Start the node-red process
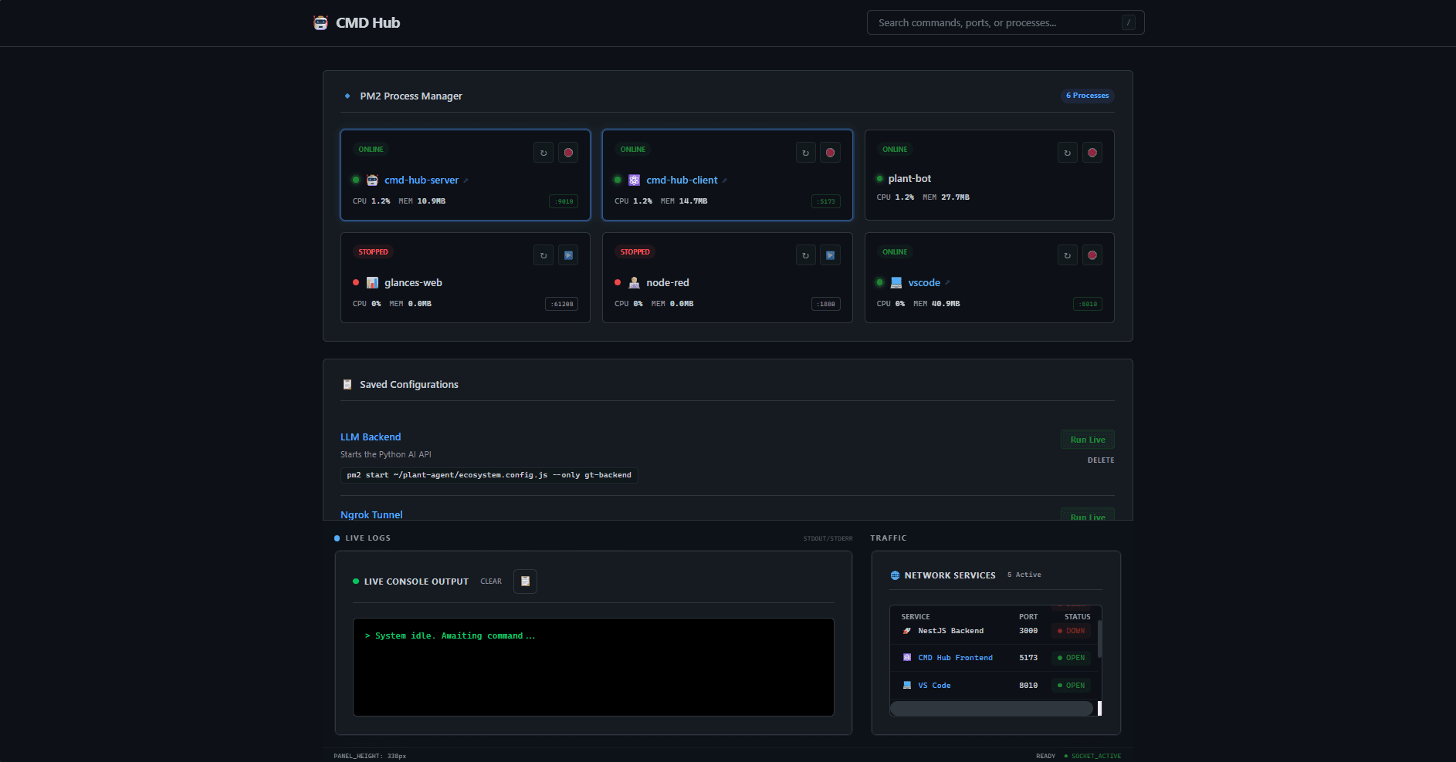 pos(830,255)
